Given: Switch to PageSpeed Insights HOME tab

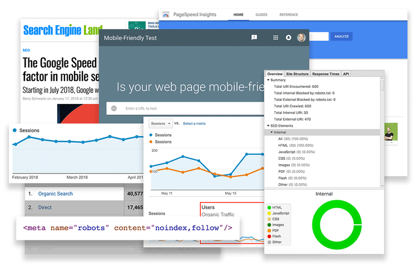Looking at the screenshot, I should click(x=239, y=14).
